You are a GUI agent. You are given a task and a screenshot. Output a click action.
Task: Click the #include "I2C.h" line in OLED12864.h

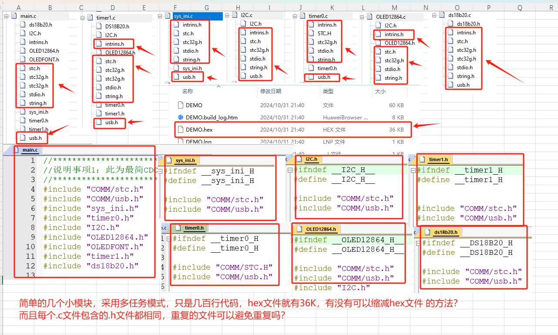332,288
